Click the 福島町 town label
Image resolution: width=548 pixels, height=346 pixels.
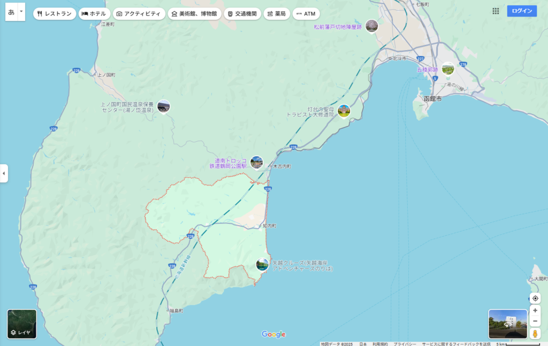[x=177, y=310]
